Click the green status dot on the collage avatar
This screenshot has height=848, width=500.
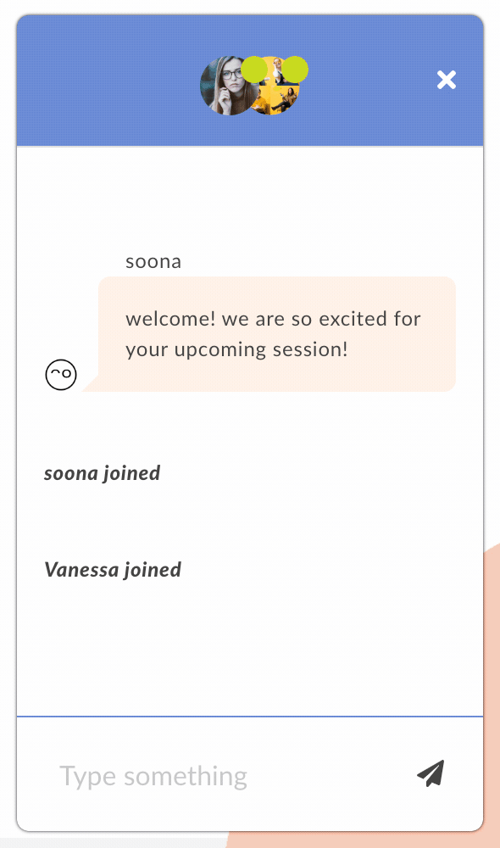295,70
